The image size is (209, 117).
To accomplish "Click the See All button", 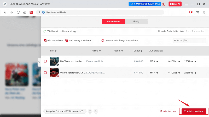I will tap(175, 4).
